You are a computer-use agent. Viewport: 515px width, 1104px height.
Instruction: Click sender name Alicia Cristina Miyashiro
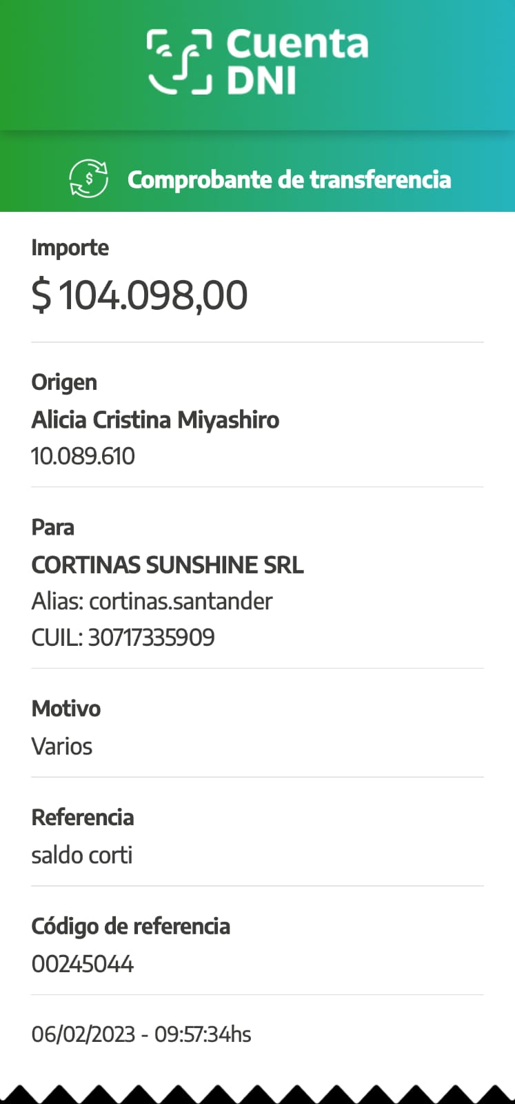point(155,420)
